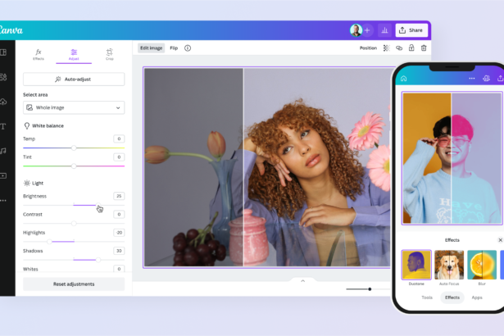The image size is (504, 336).
Task: Switch to the Adjust tab
Action: tap(74, 54)
